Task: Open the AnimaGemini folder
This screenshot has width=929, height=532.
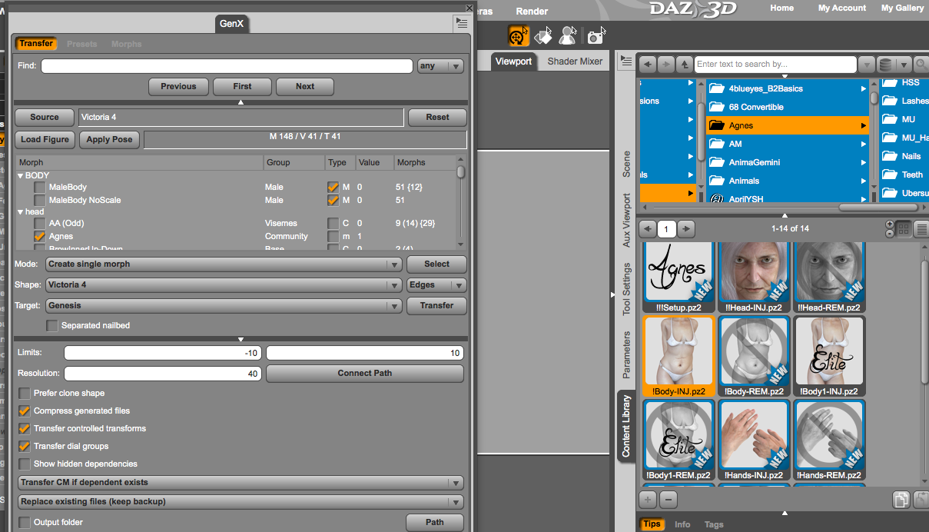Action: point(788,162)
